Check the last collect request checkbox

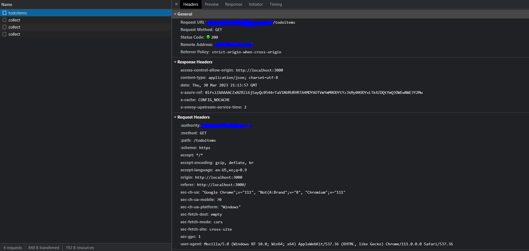tap(4, 34)
